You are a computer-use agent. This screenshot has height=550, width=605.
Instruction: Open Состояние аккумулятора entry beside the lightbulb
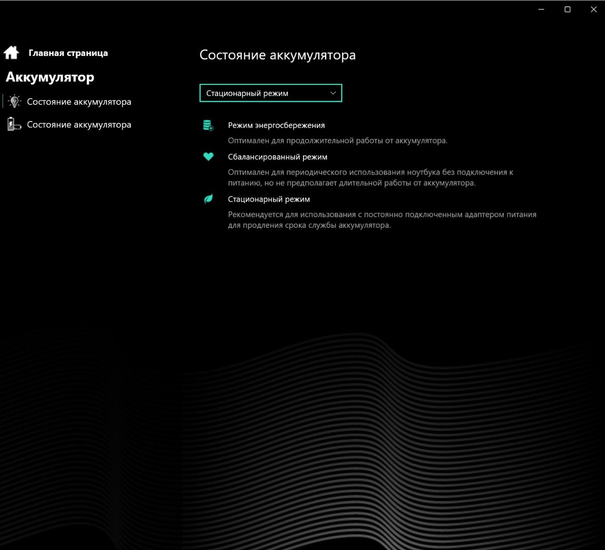(x=79, y=102)
